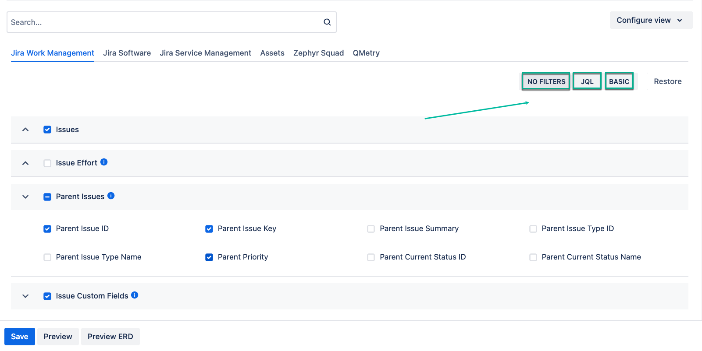
Task: Open the Configure view dropdown
Action: [651, 20]
